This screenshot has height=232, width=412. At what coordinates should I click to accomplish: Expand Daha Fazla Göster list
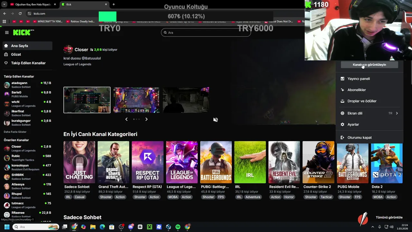point(15,132)
